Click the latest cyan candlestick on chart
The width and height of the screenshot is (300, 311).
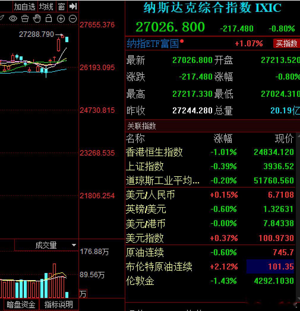pos(67,39)
